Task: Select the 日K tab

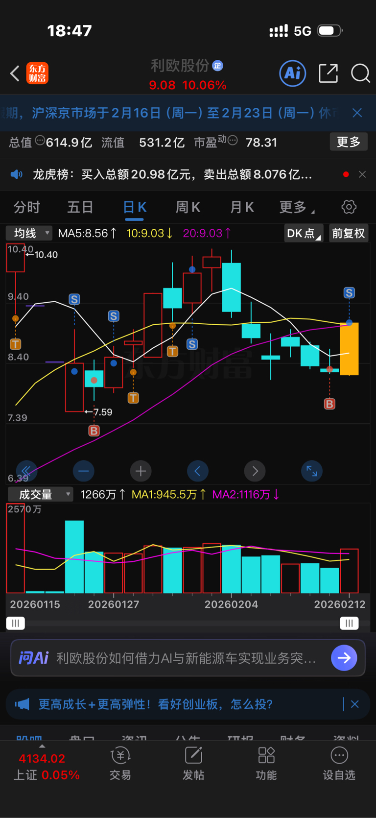Action: click(x=134, y=207)
